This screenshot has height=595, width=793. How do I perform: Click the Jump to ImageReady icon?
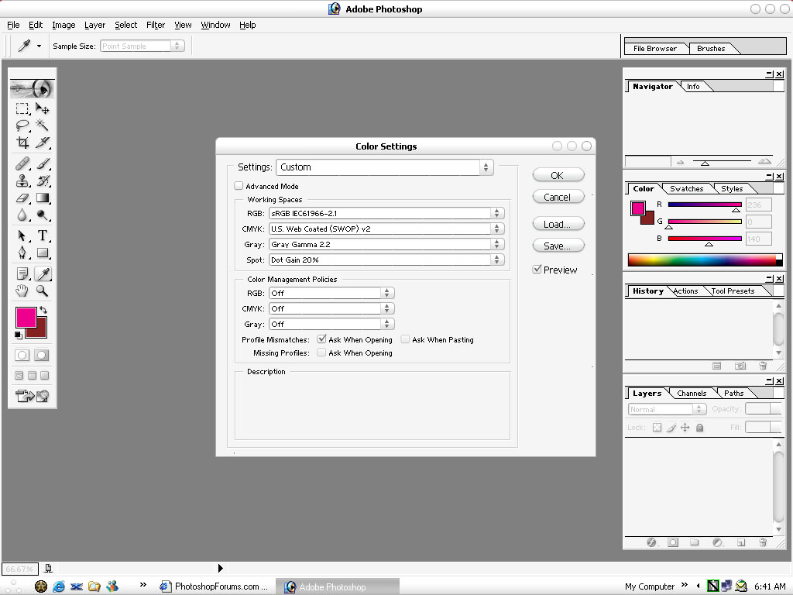(33, 396)
